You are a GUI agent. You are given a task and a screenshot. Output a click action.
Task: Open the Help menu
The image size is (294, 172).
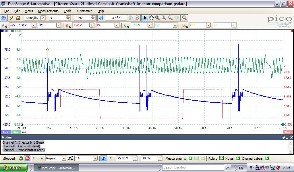click(x=101, y=11)
